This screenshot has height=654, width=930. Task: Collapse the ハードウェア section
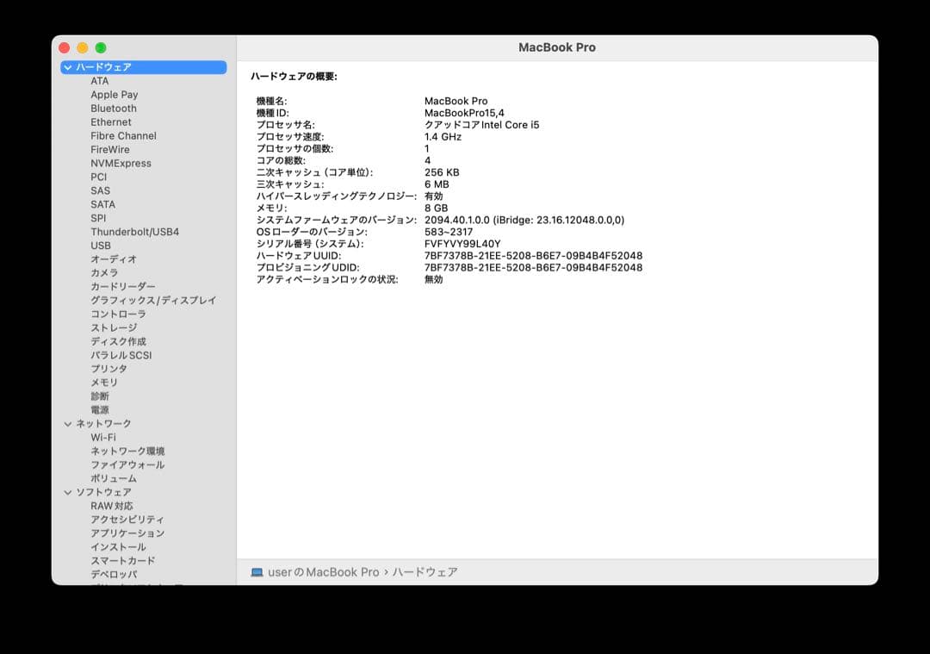pos(67,66)
